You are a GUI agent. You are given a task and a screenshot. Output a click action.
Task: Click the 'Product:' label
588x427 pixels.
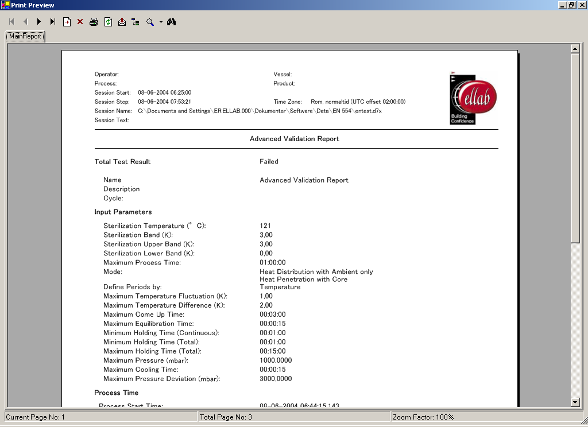pos(284,83)
